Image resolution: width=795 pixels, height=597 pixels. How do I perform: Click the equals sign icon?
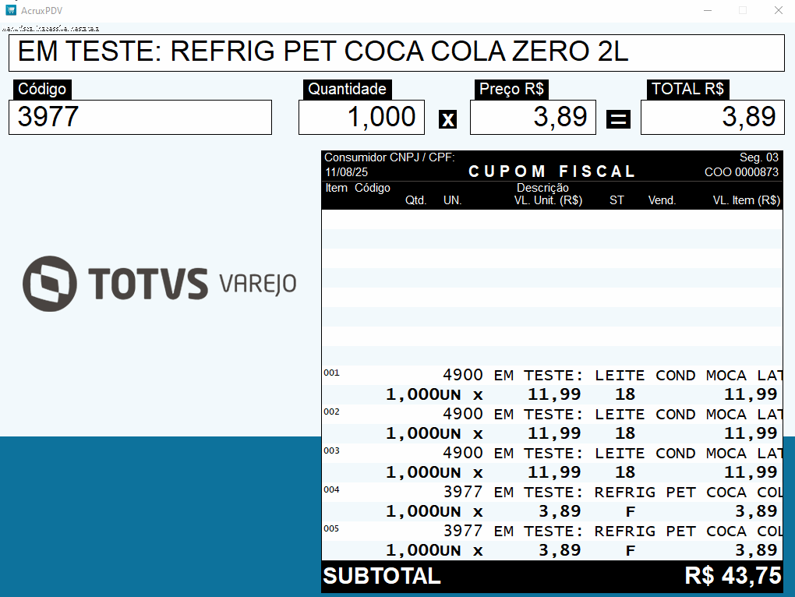click(x=619, y=119)
